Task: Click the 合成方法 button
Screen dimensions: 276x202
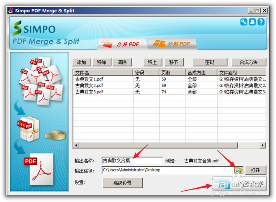Action: (x=249, y=62)
